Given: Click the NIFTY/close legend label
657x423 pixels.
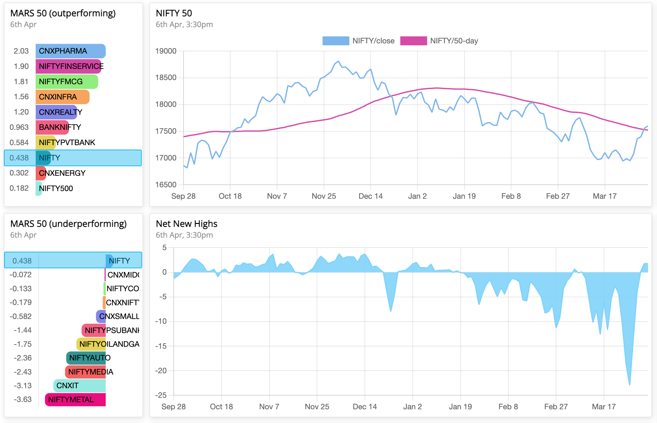Looking at the screenshot, I should coord(373,41).
